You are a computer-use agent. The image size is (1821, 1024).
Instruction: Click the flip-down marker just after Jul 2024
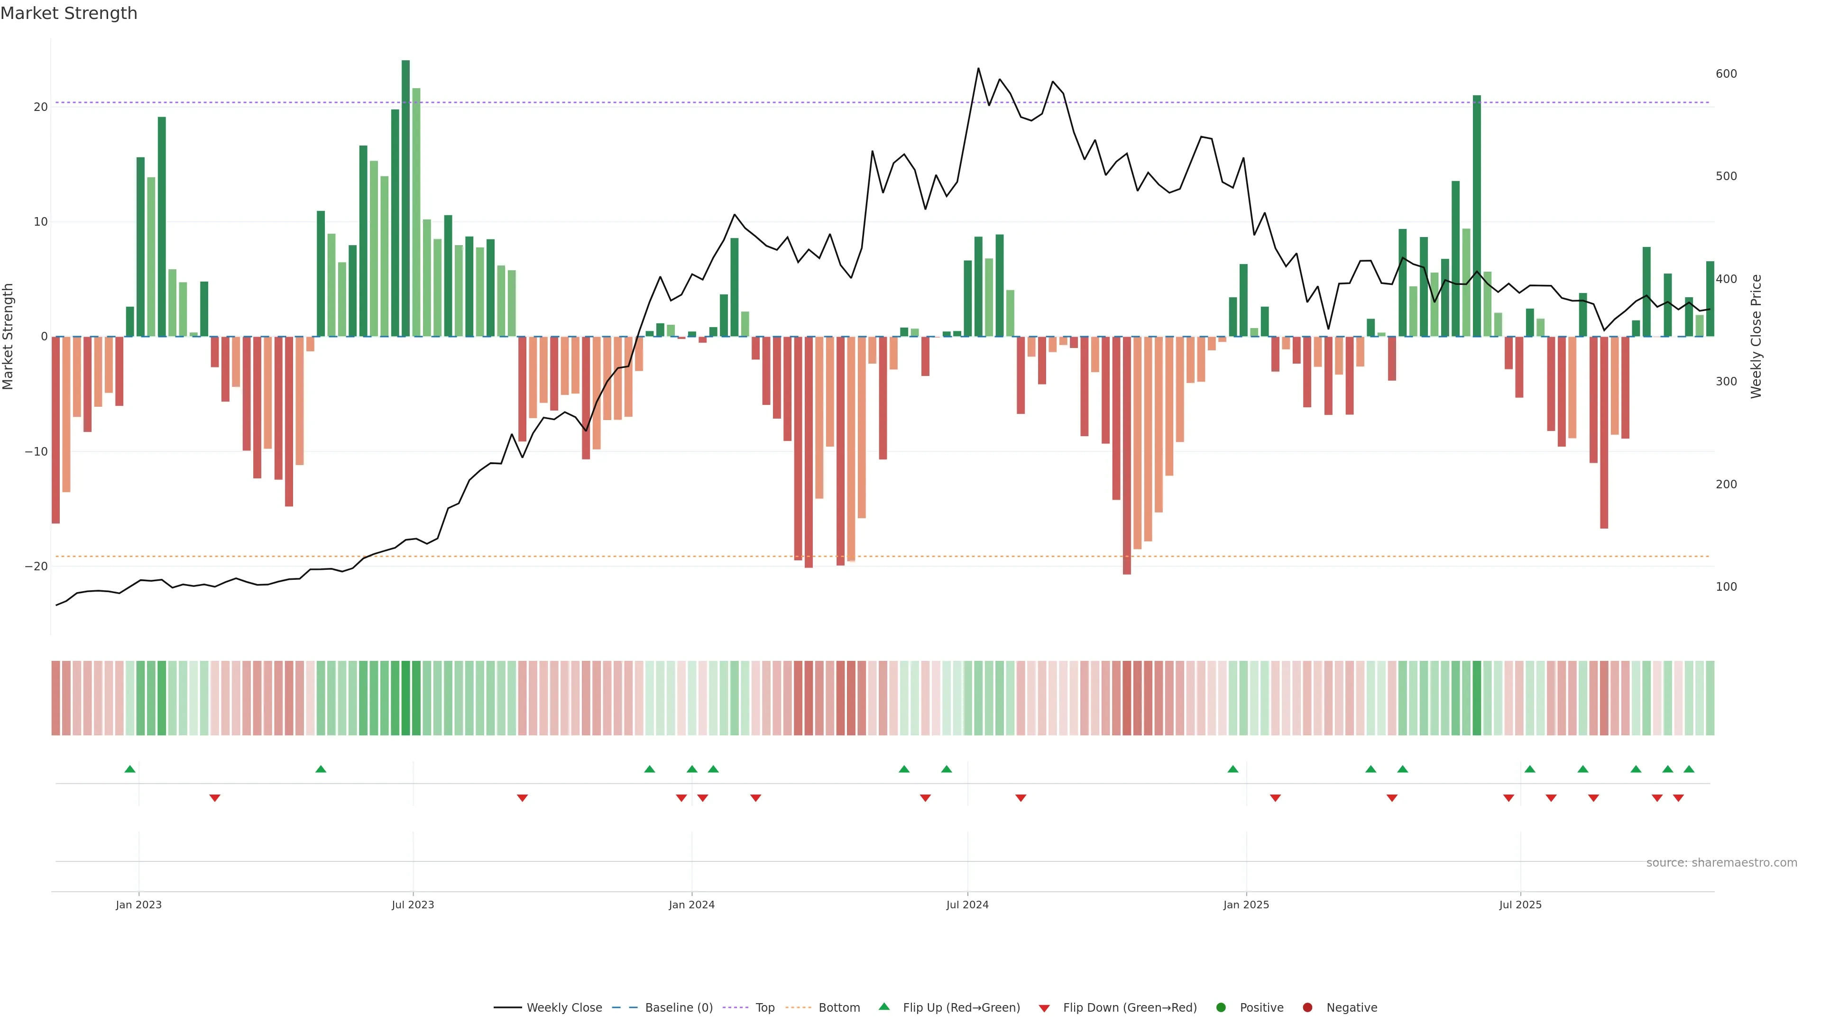(x=1021, y=798)
